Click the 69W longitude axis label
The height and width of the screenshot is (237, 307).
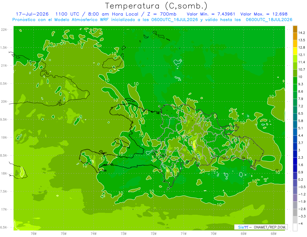click(x=244, y=234)
